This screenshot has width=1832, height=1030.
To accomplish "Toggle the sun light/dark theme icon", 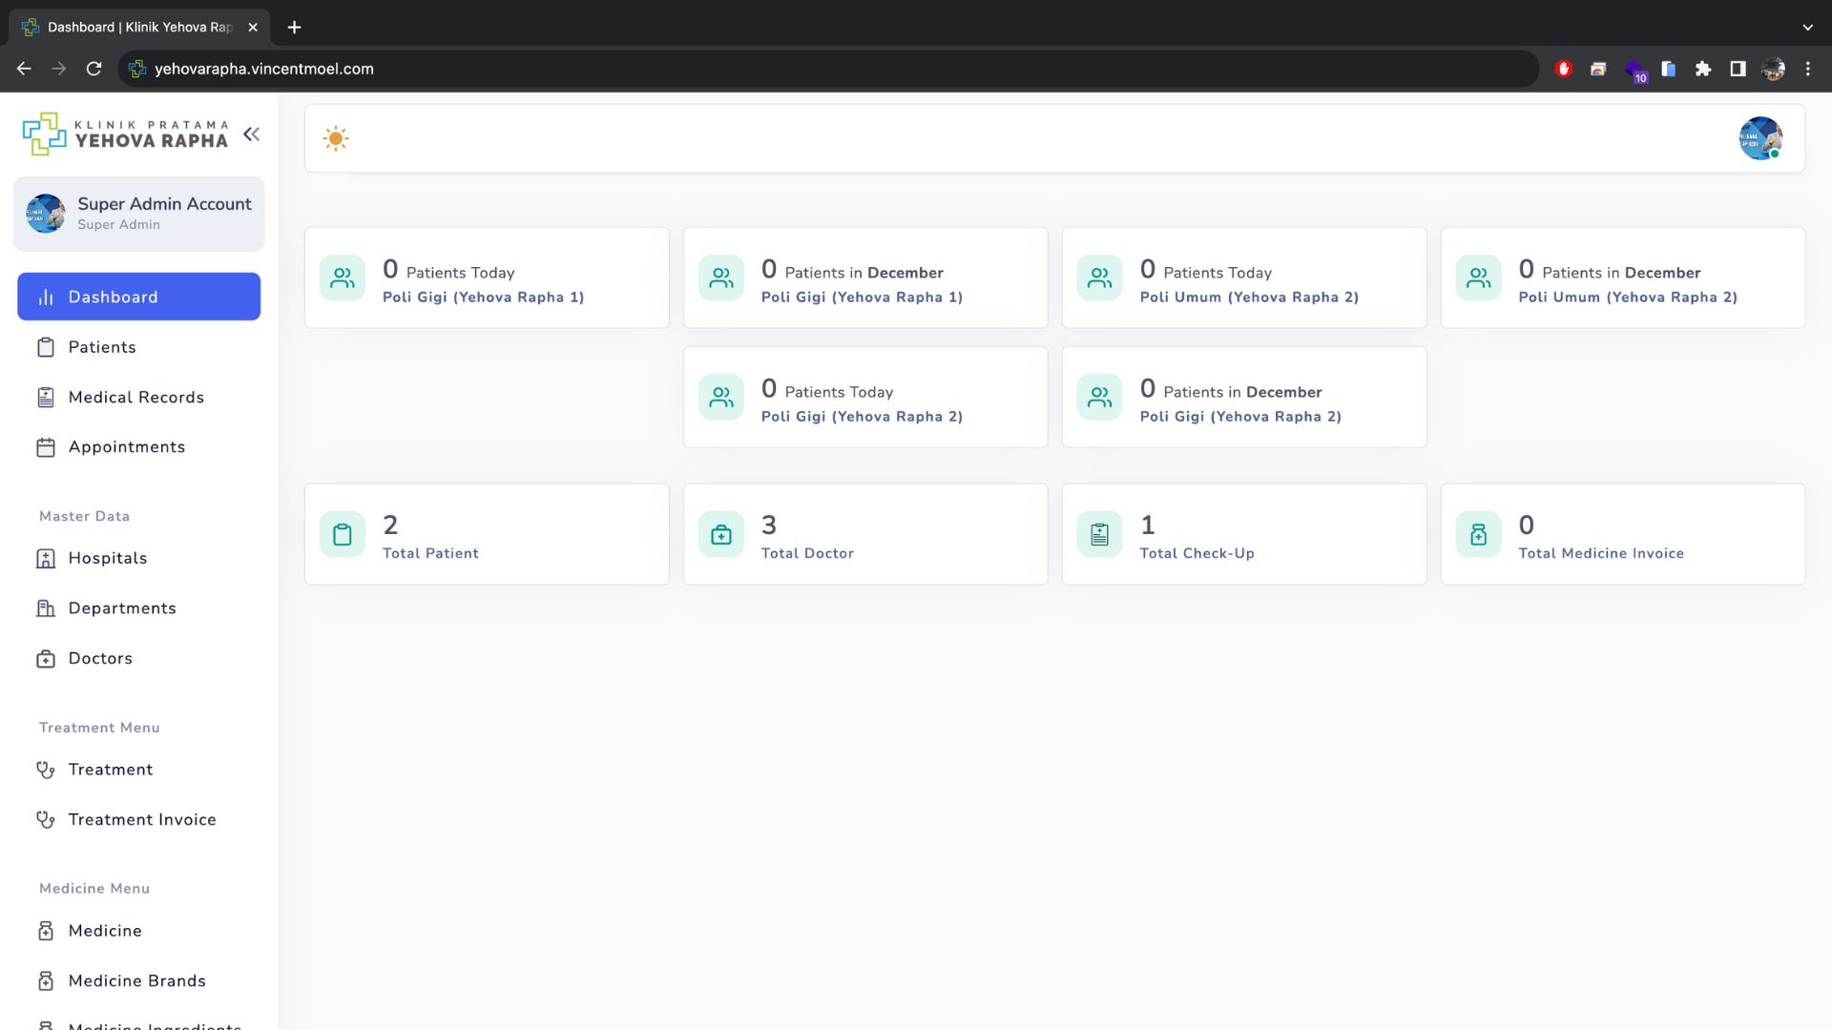I will 336,138.
